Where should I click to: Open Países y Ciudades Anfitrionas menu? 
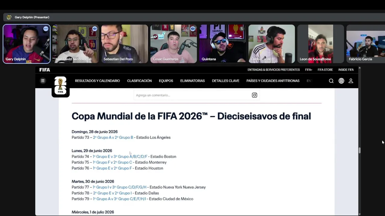[x=273, y=81]
